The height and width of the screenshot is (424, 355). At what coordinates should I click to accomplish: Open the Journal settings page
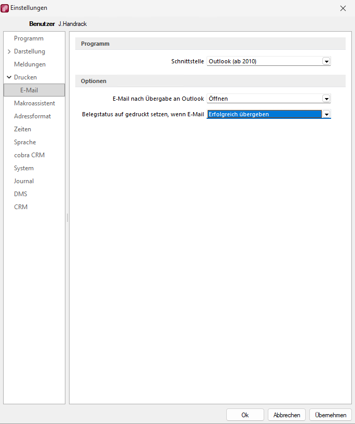[24, 181]
